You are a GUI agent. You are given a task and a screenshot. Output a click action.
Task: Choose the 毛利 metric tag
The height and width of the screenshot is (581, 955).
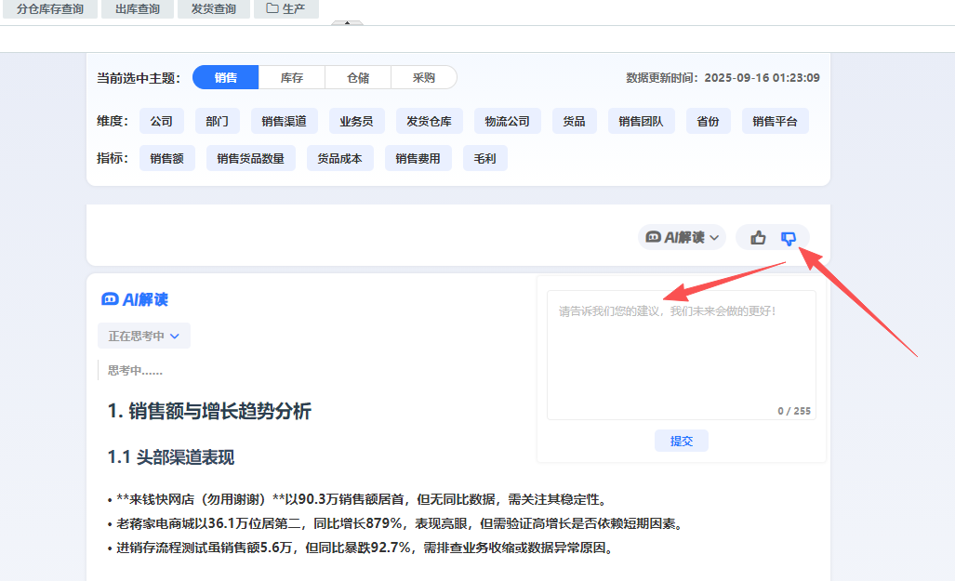(x=484, y=158)
